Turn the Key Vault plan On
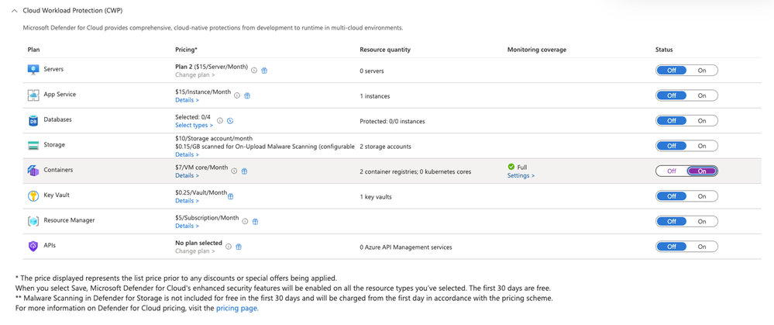The image size is (774, 325). 702,196
